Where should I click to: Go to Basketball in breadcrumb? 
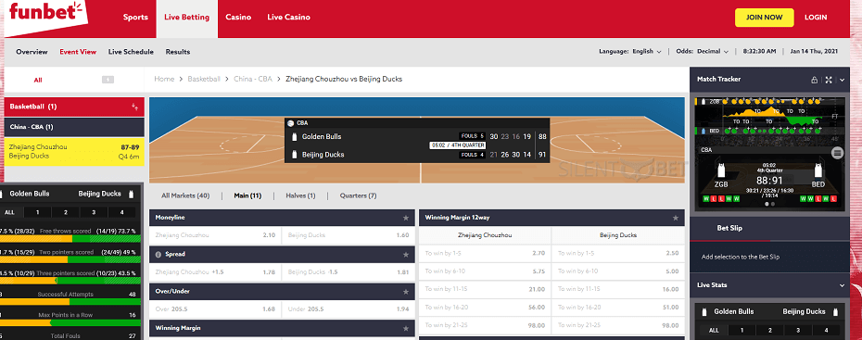[x=204, y=79]
